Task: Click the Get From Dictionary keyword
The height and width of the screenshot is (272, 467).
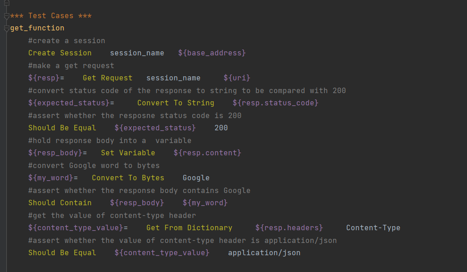Action: [189, 228]
